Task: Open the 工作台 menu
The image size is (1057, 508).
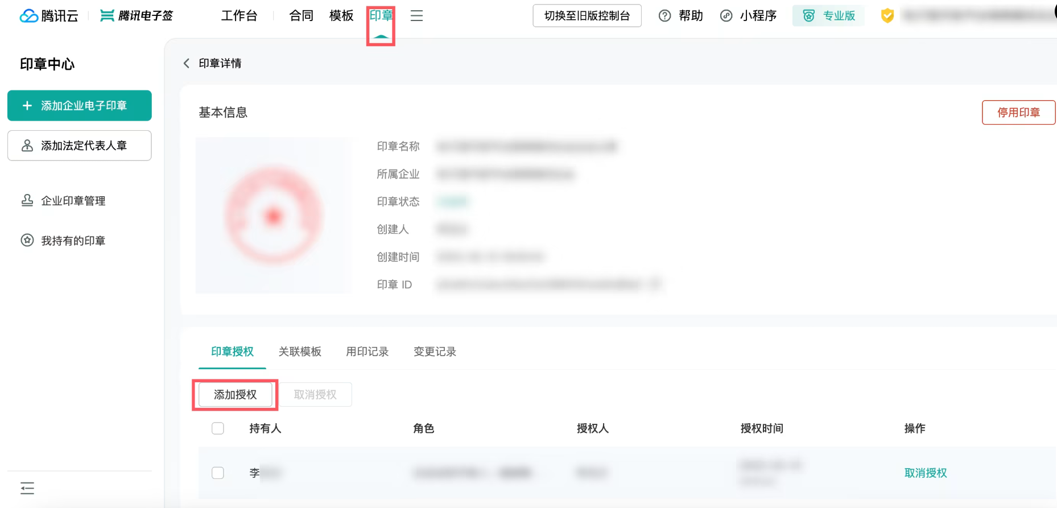Action: point(239,16)
